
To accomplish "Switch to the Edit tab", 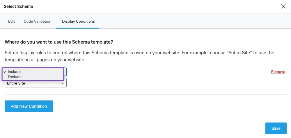I will point(11,21).
